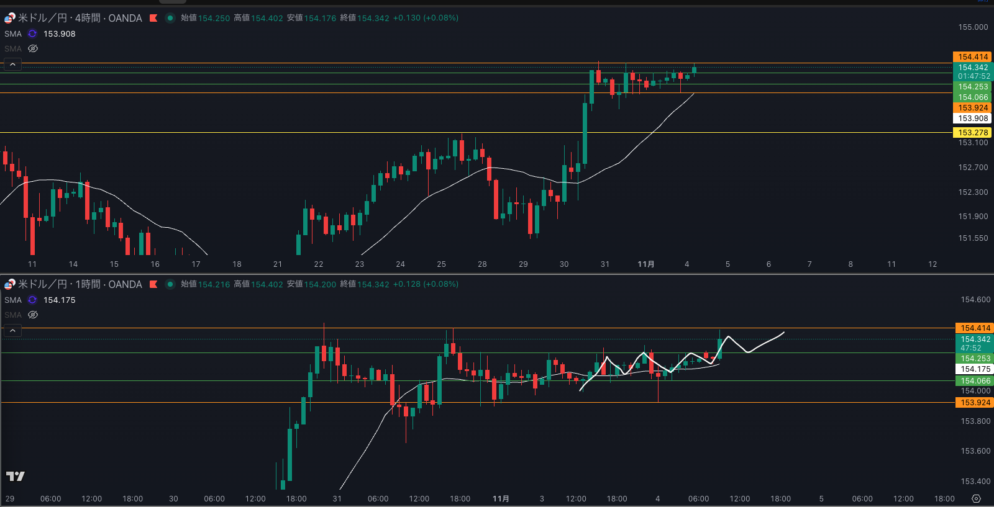Click the 11月 date label on the upper time axis
The height and width of the screenshot is (507, 994).
[x=645, y=264]
